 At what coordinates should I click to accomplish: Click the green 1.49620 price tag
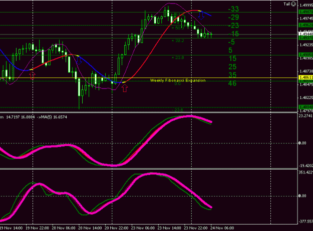click(x=306, y=25)
